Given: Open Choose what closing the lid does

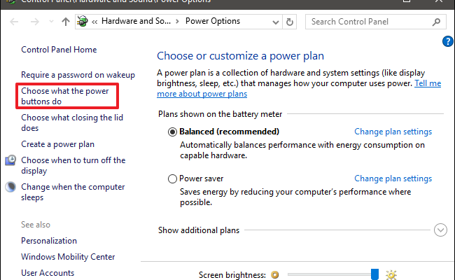Looking at the screenshot, I should tap(72, 123).
